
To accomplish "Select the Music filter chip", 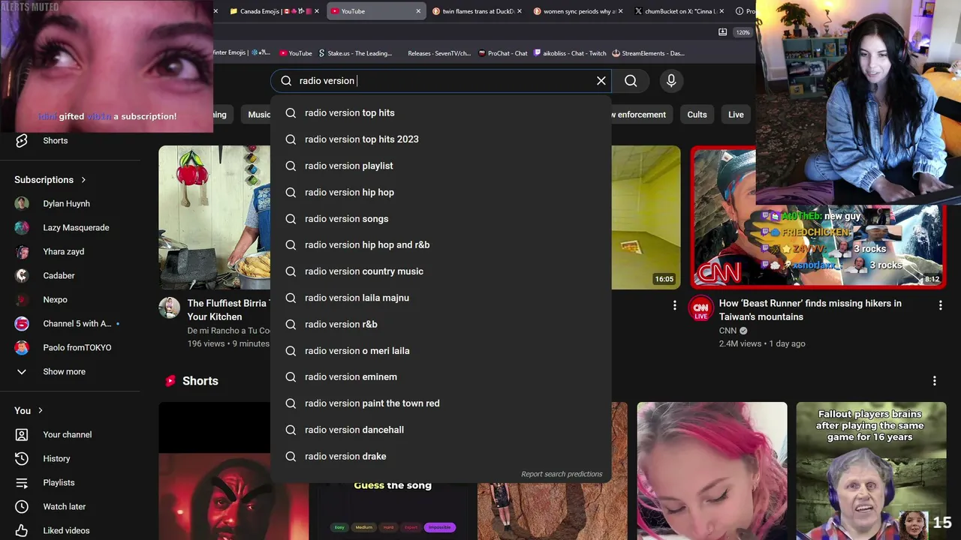I will (259, 115).
